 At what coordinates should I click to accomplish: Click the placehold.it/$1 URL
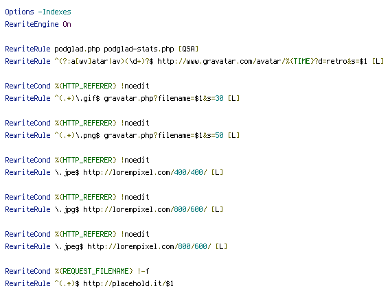(128, 283)
